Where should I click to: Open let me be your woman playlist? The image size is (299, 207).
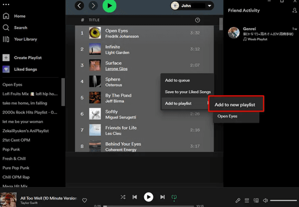tap(23, 122)
